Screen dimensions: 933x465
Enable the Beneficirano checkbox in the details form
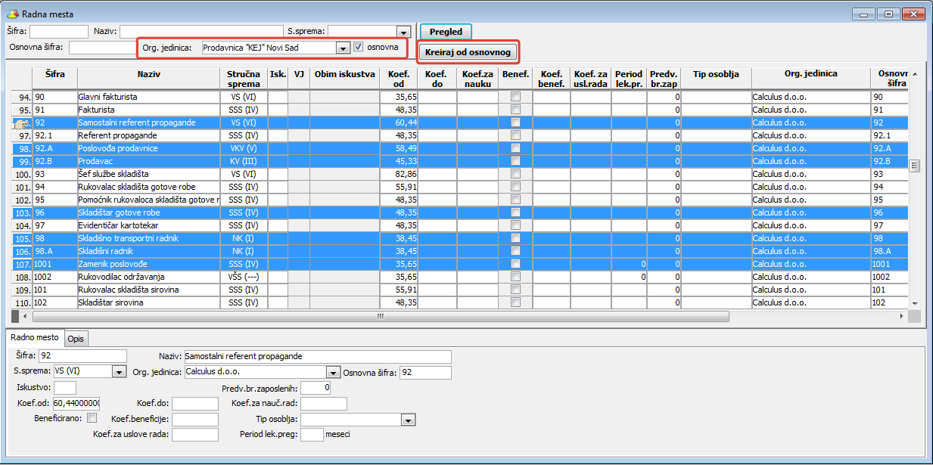pyautogui.click(x=92, y=417)
